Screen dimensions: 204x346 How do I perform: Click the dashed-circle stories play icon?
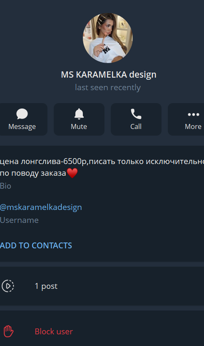point(8,286)
